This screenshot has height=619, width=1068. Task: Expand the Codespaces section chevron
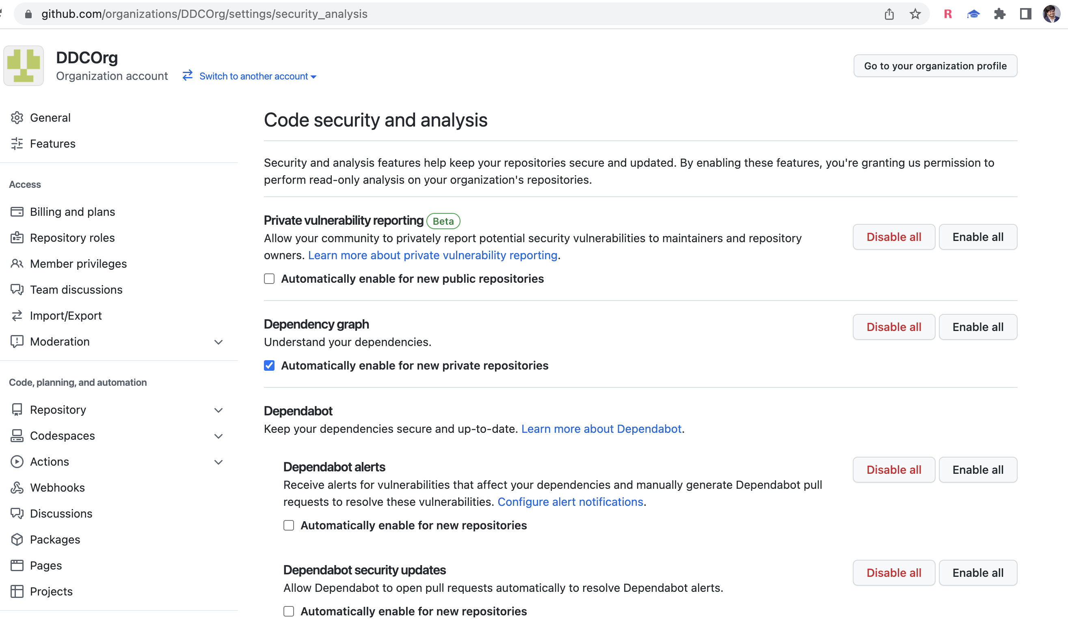click(x=218, y=436)
